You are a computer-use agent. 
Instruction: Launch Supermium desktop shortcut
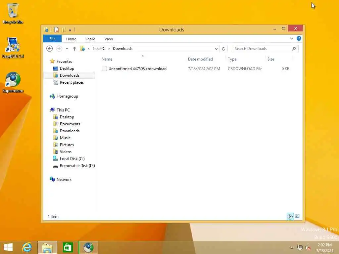tap(13, 82)
